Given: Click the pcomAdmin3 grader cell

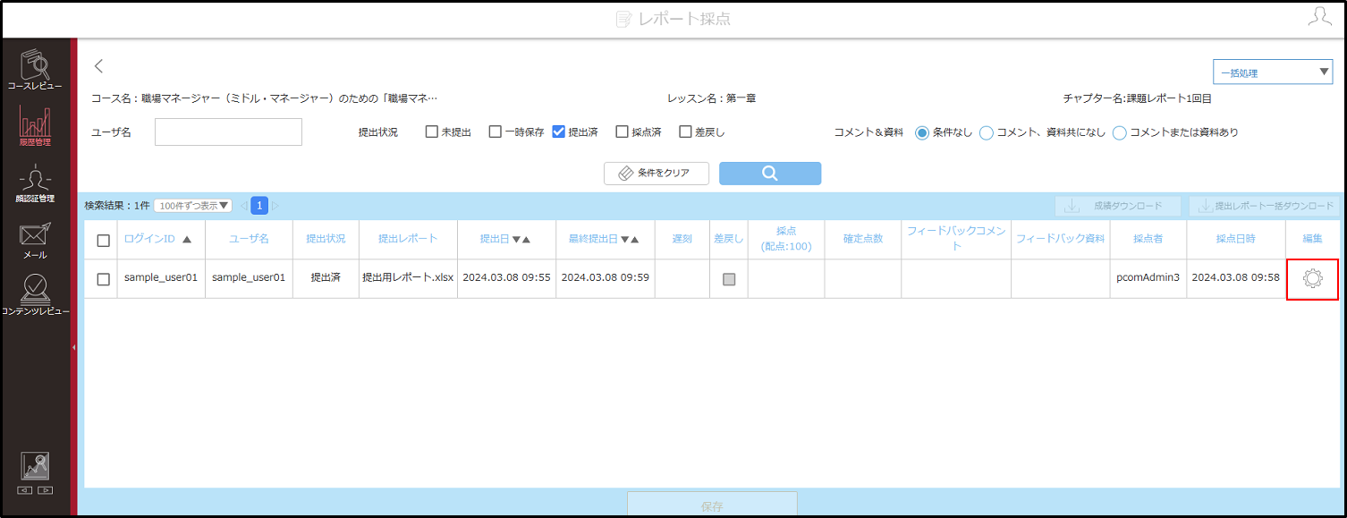Looking at the screenshot, I should click(1148, 277).
